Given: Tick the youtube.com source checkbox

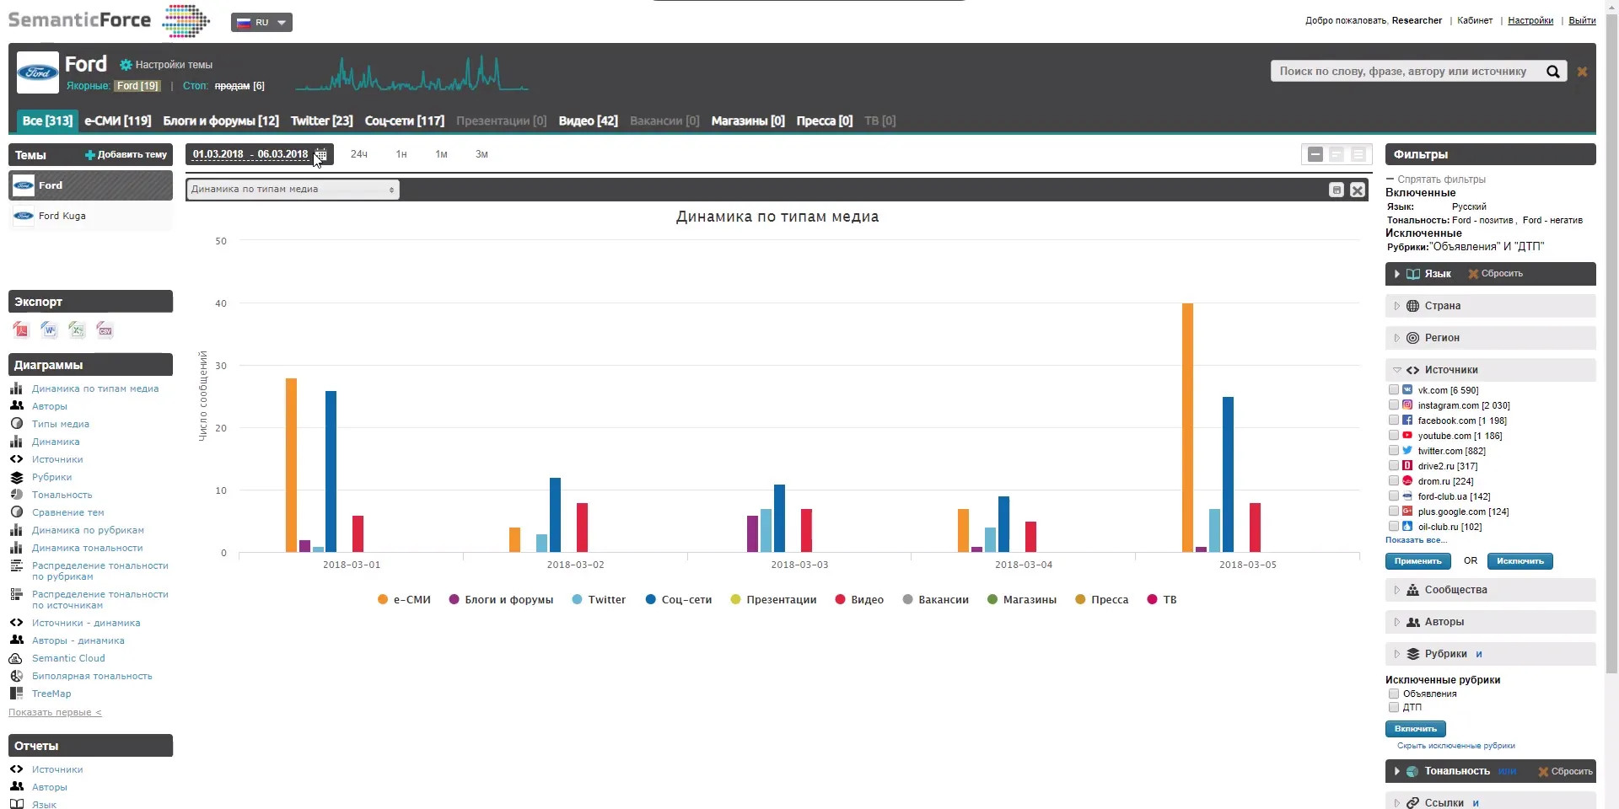Looking at the screenshot, I should pyautogui.click(x=1394, y=436).
